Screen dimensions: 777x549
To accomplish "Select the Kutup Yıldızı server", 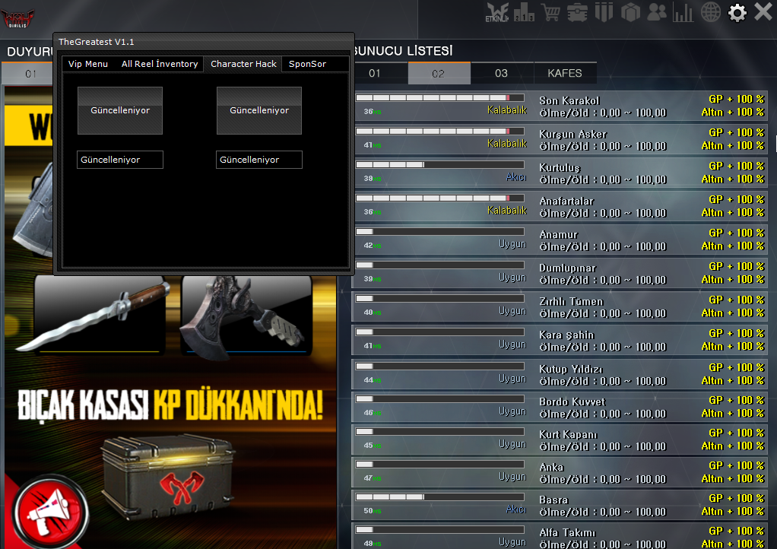I will tap(560, 374).
